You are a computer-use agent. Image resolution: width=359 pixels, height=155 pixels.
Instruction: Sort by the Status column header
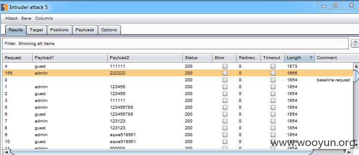pyautogui.click(x=197, y=58)
